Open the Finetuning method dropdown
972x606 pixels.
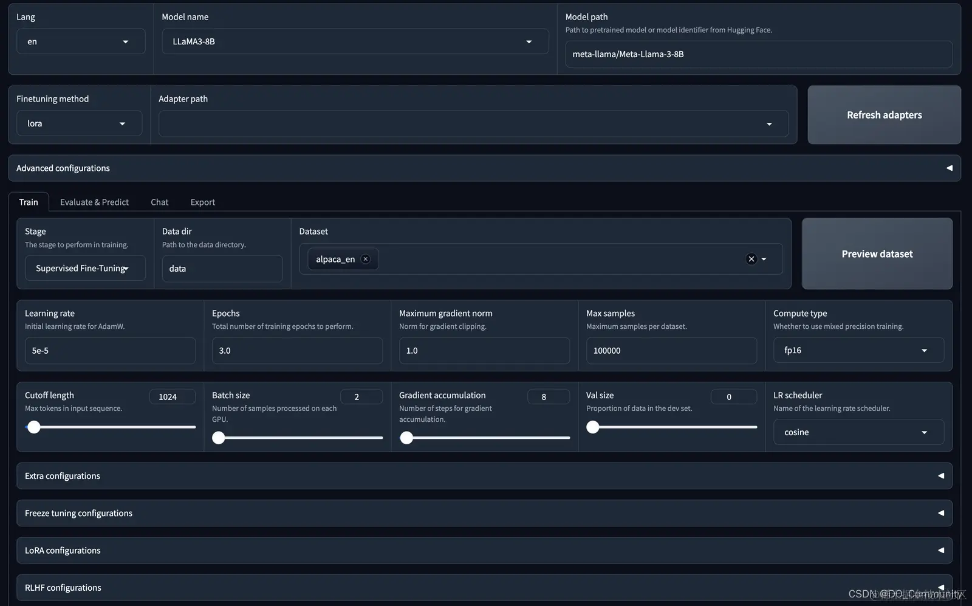tap(79, 123)
